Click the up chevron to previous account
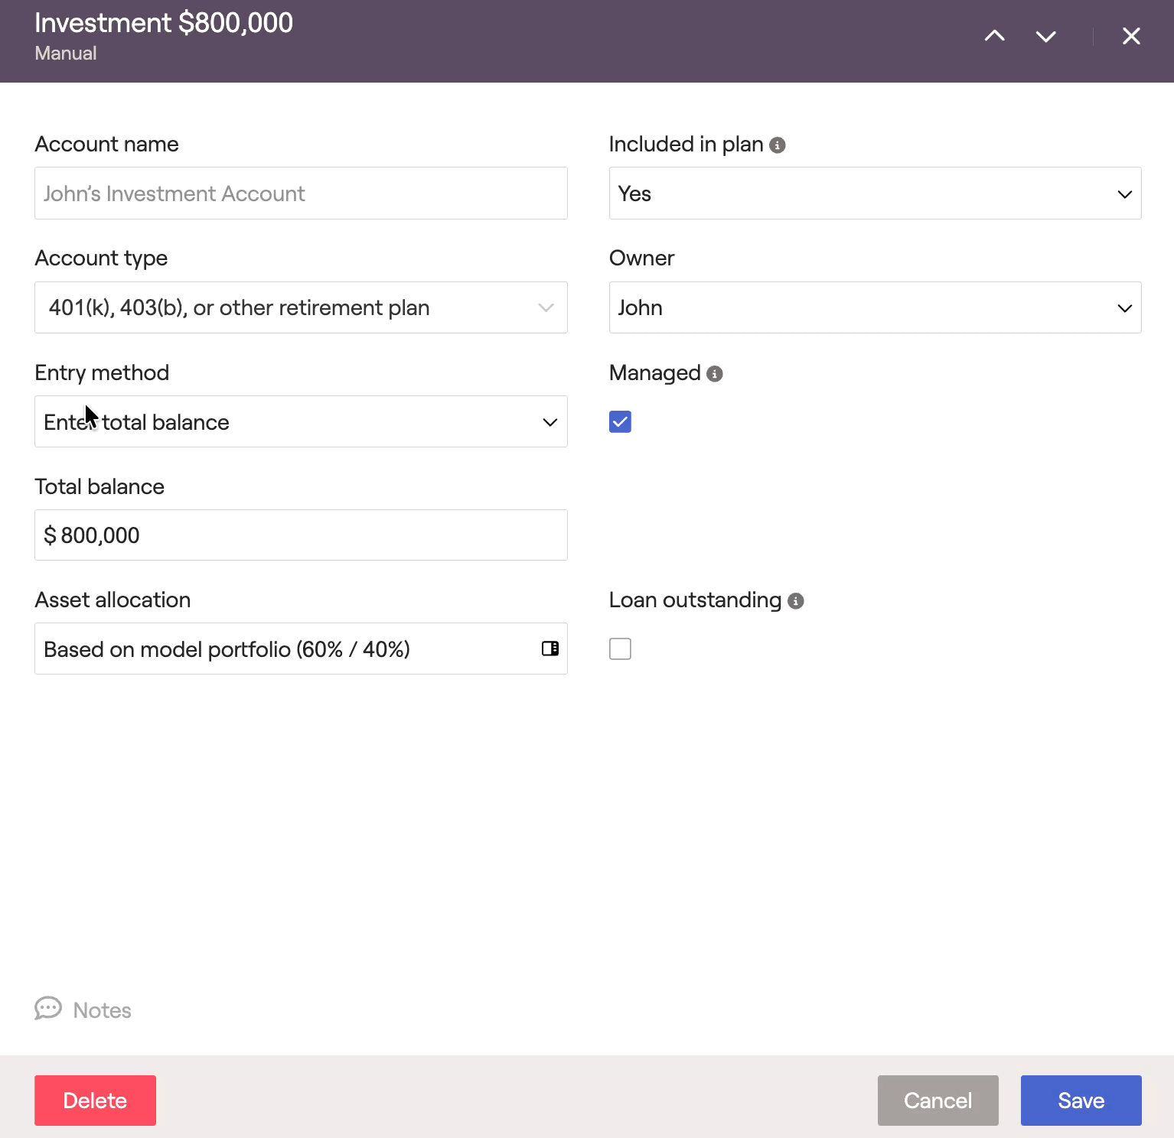 tap(994, 36)
